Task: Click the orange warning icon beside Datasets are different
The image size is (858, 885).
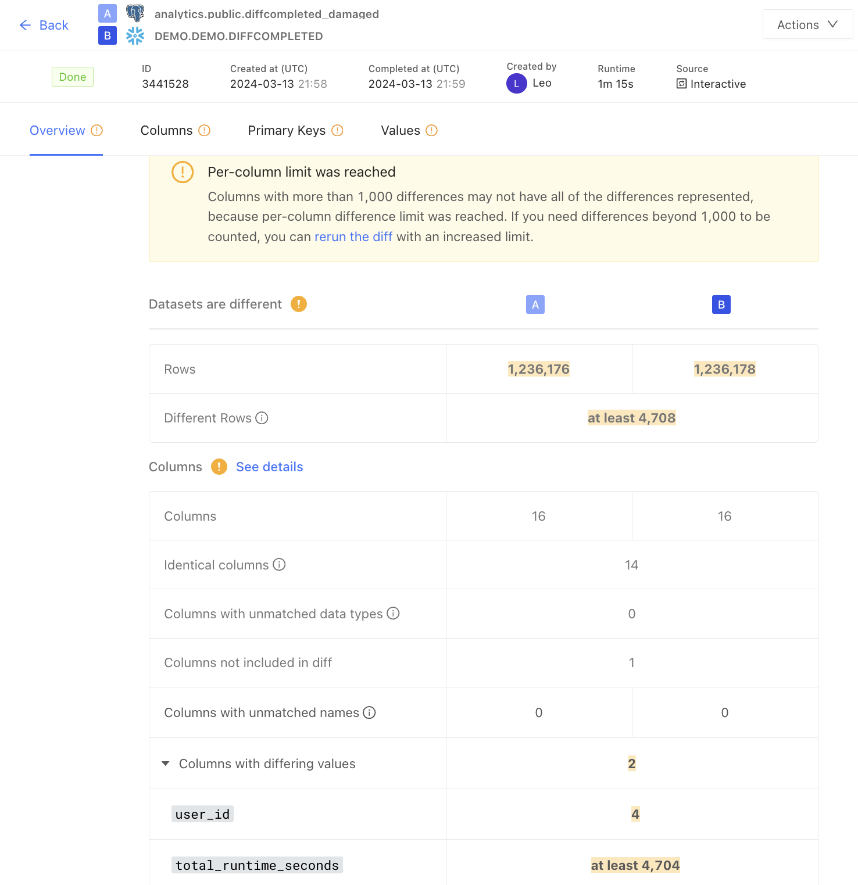Action: coord(299,304)
